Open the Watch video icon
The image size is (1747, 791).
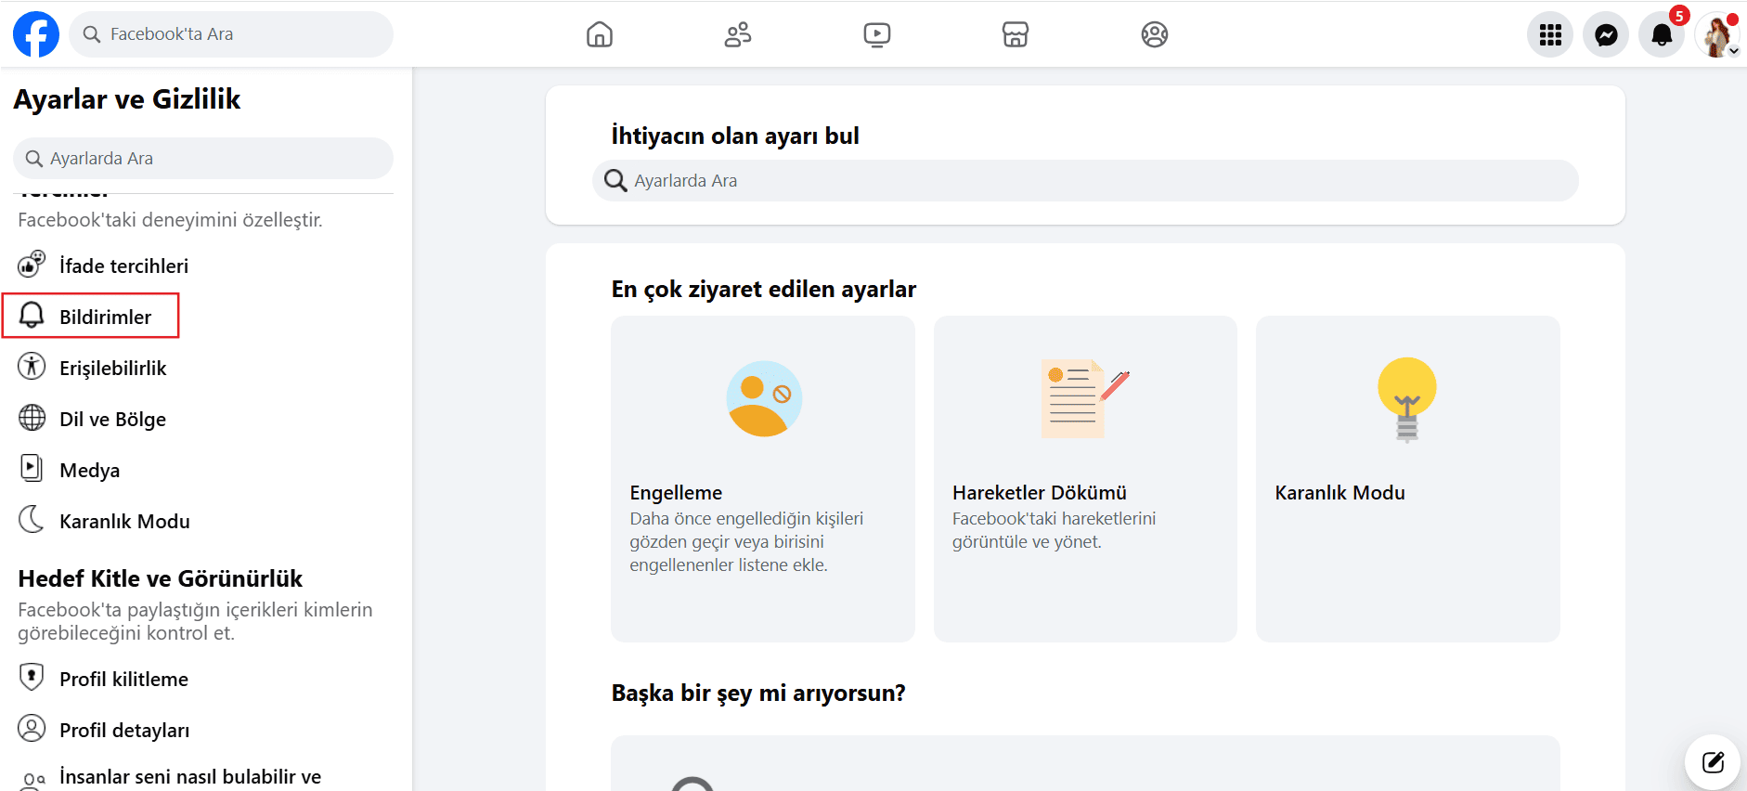[877, 34]
